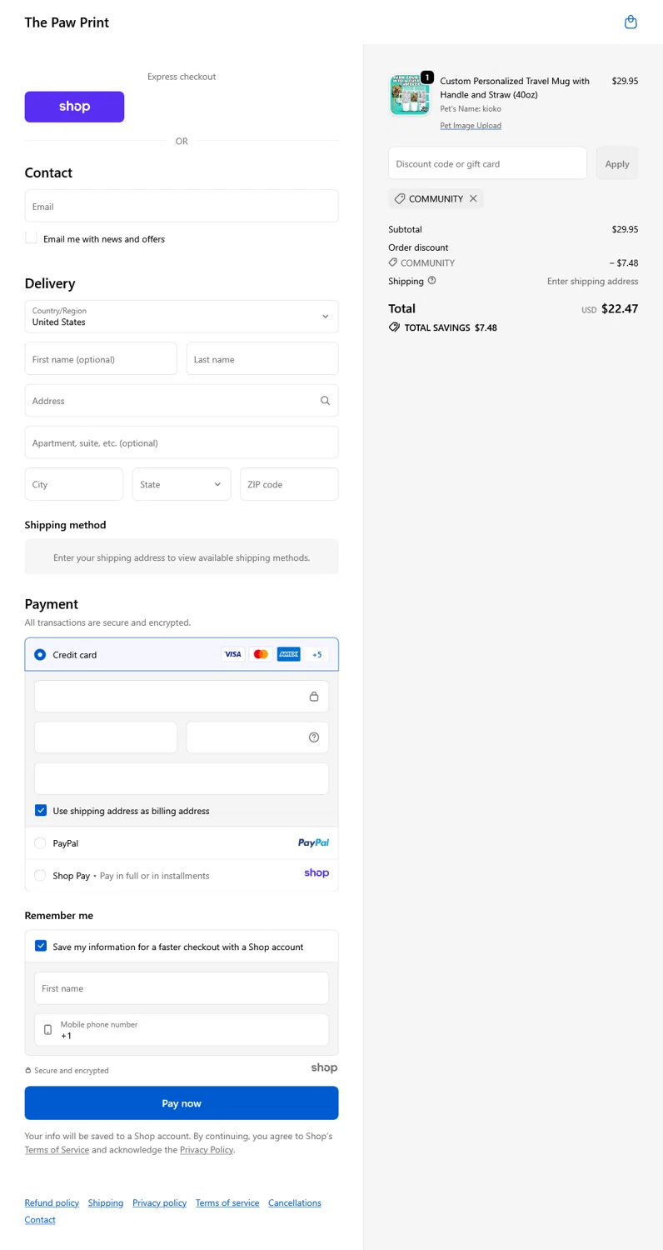The image size is (663, 1250).
Task: Remove the COMMUNITY discount code
Action: [473, 199]
